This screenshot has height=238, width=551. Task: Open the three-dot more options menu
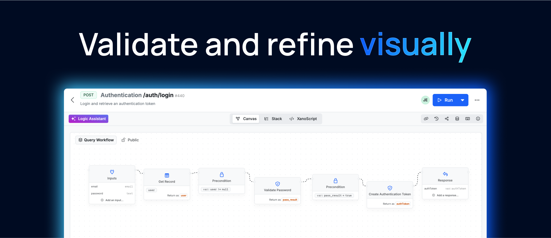[x=477, y=100]
